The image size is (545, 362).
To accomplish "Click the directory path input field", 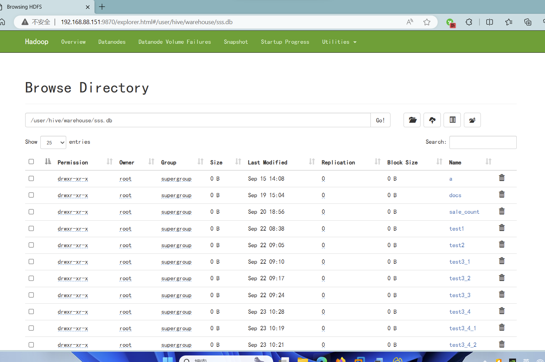I will [198, 120].
